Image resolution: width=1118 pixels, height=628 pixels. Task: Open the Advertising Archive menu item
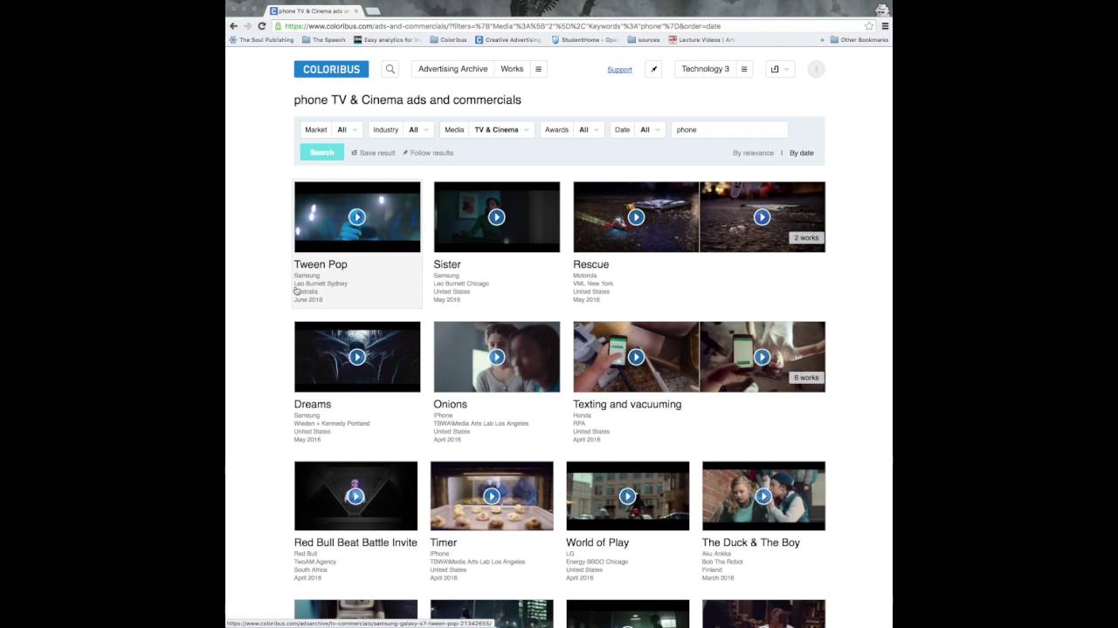click(x=452, y=69)
